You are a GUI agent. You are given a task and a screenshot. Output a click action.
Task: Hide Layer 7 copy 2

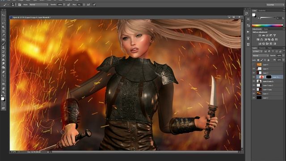point(254,85)
